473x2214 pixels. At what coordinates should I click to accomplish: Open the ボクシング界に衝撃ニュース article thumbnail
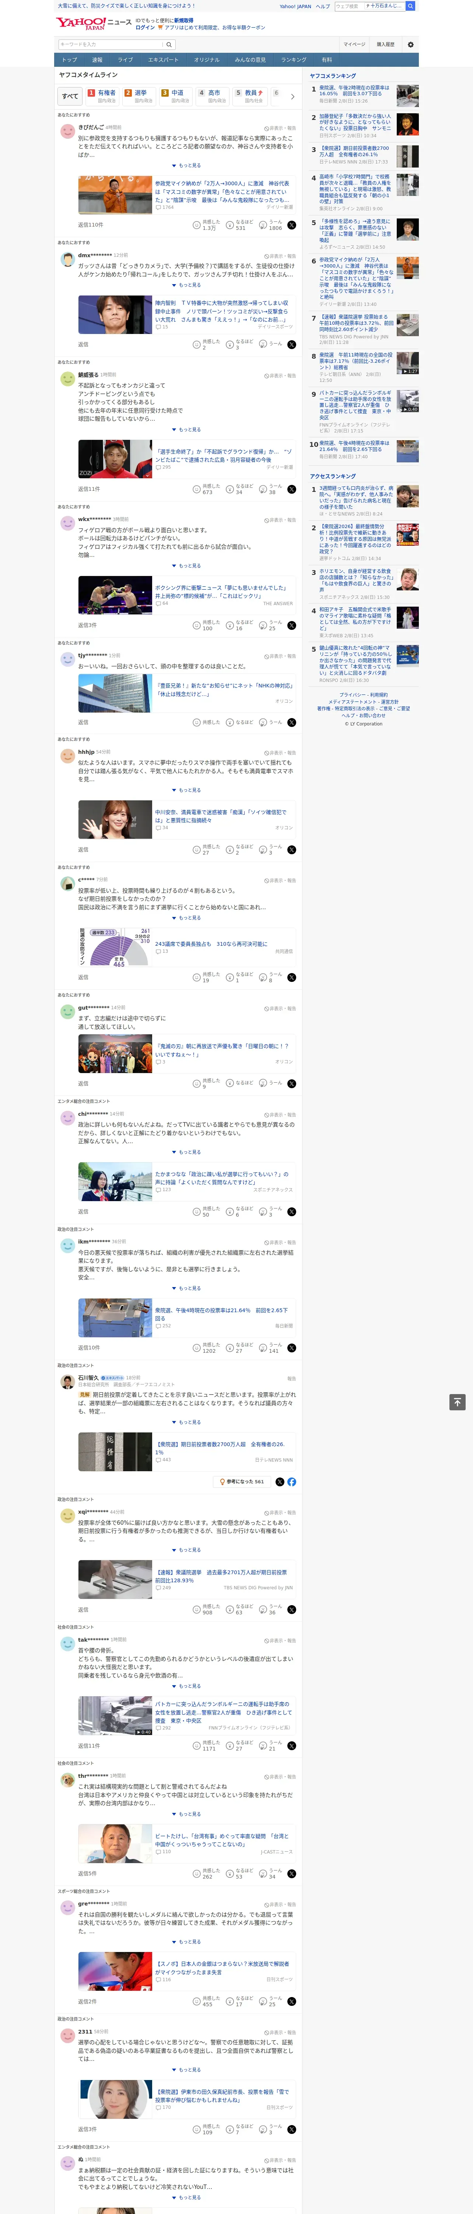point(115,596)
